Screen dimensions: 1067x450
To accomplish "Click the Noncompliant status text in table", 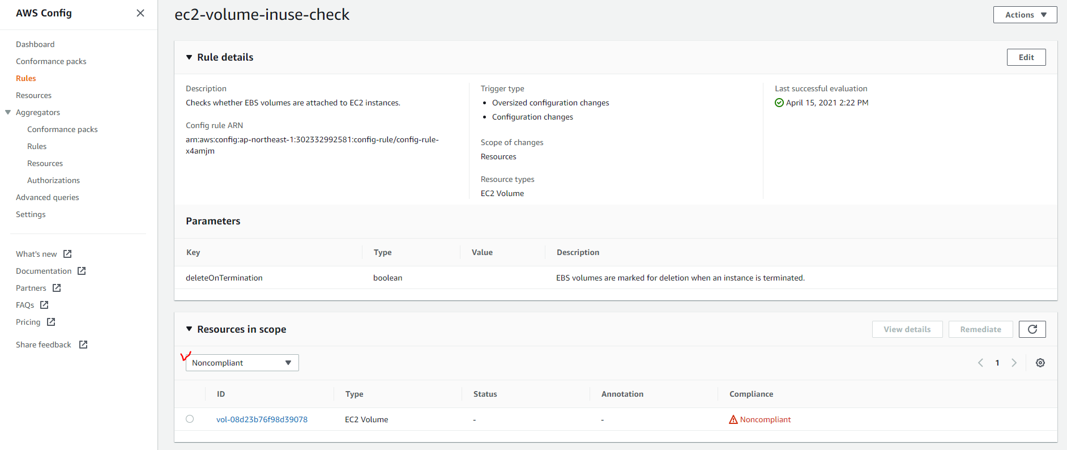I will coord(765,419).
